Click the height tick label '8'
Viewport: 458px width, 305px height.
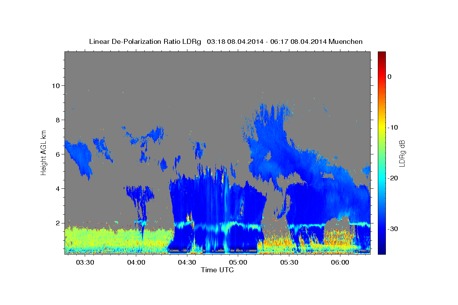coord(57,120)
